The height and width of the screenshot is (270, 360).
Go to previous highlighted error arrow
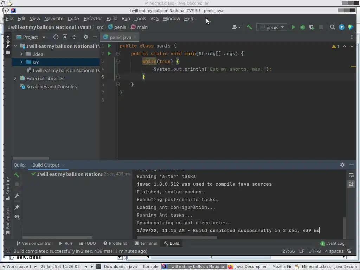coord(345,46)
